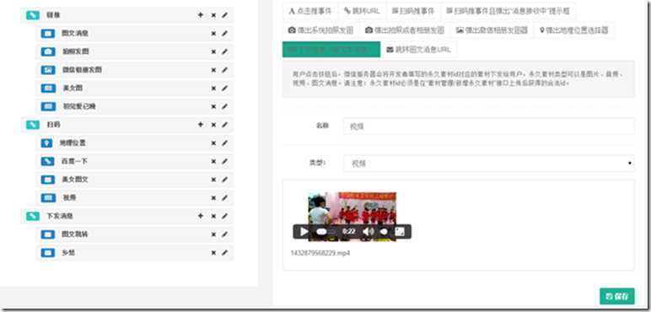This screenshot has width=651, height=312.
Task: Edit the 百度一下 submenu item
Action: pos(224,161)
